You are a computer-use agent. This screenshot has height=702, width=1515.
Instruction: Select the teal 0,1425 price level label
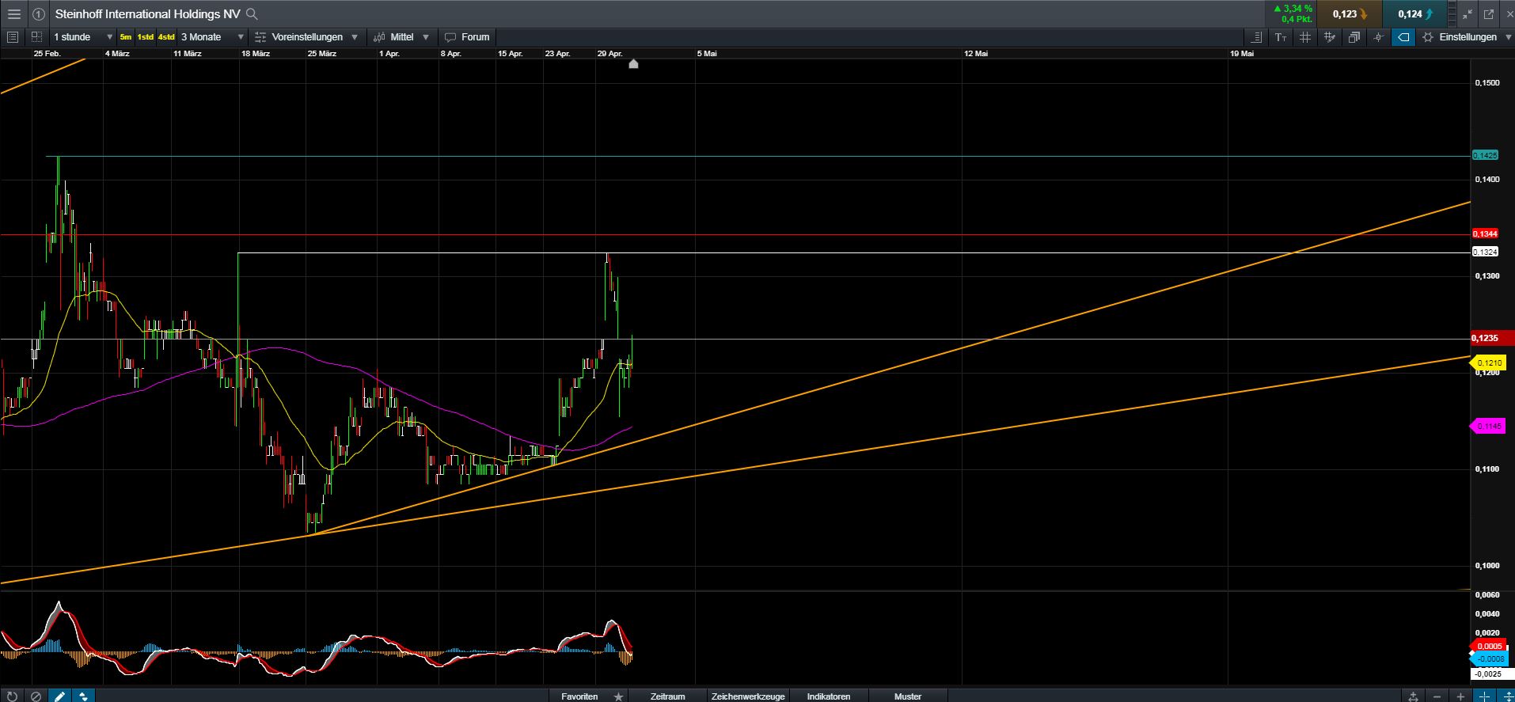[1485, 156]
